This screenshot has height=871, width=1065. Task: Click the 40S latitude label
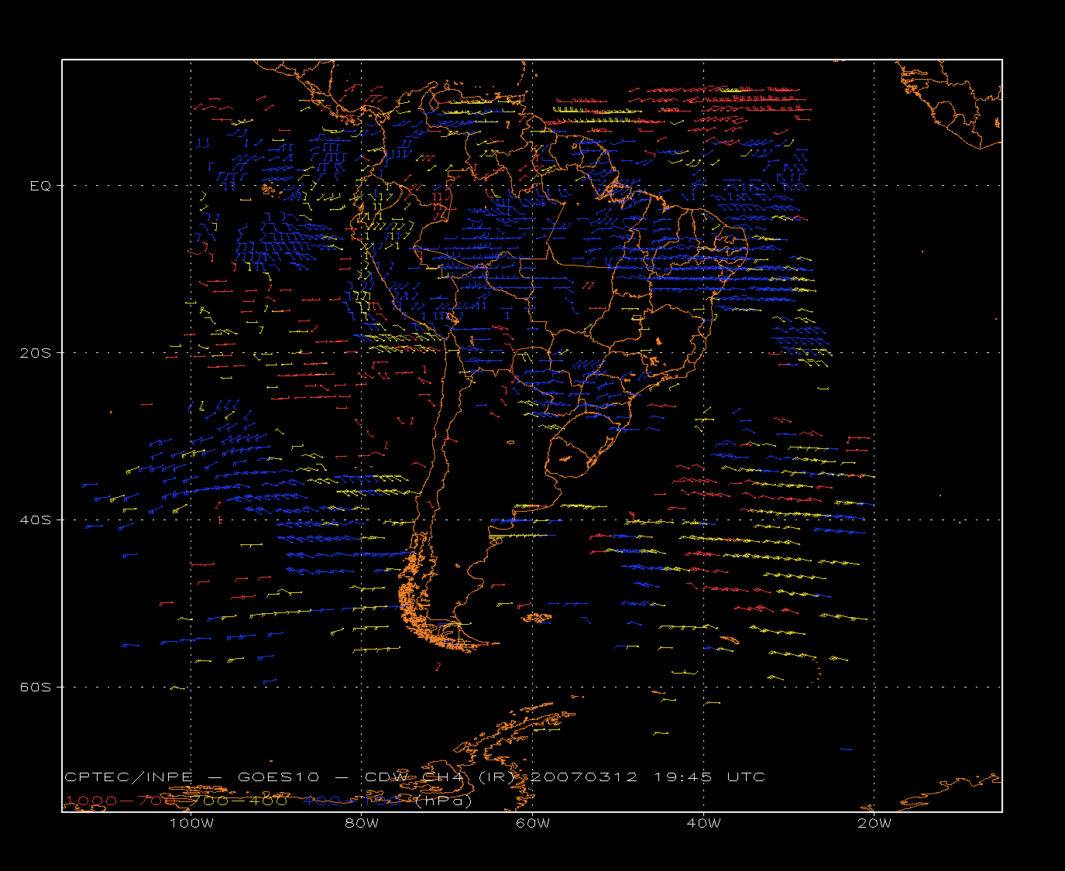(x=35, y=520)
